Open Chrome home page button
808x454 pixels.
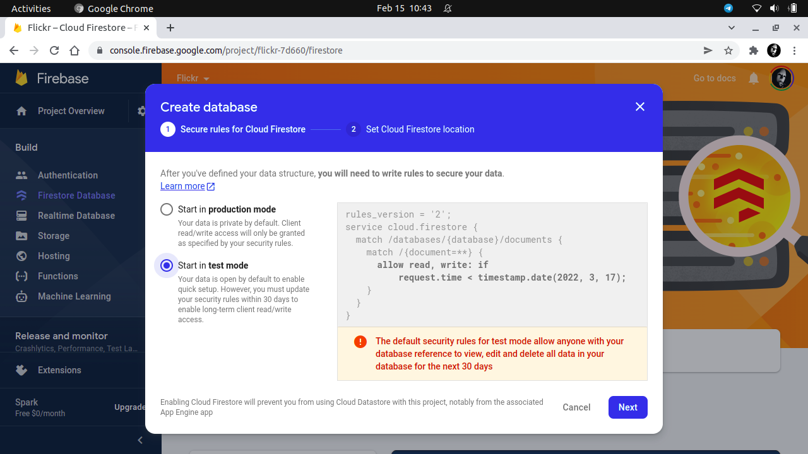(x=74, y=50)
